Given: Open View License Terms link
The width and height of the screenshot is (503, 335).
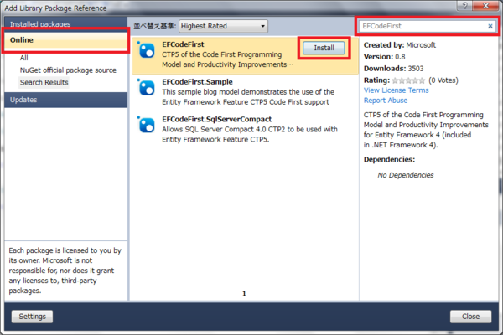Looking at the screenshot, I should pyautogui.click(x=396, y=90).
